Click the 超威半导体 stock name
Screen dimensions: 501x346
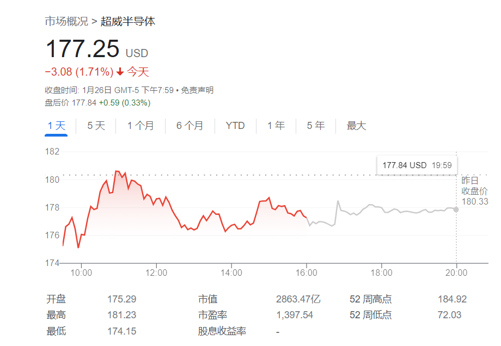[x=128, y=21]
